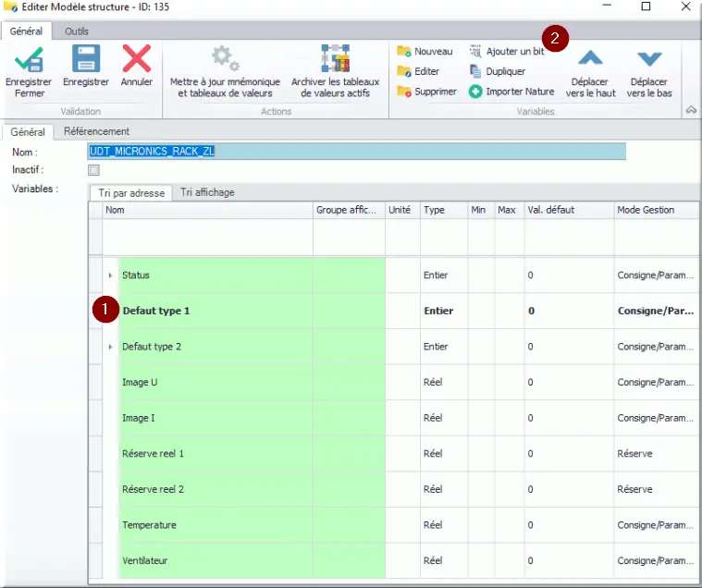Image resolution: width=702 pixels, height=588 pixels.
Task: Click the green Importer Nature plus icon
Action: click(x=475, y=92)
